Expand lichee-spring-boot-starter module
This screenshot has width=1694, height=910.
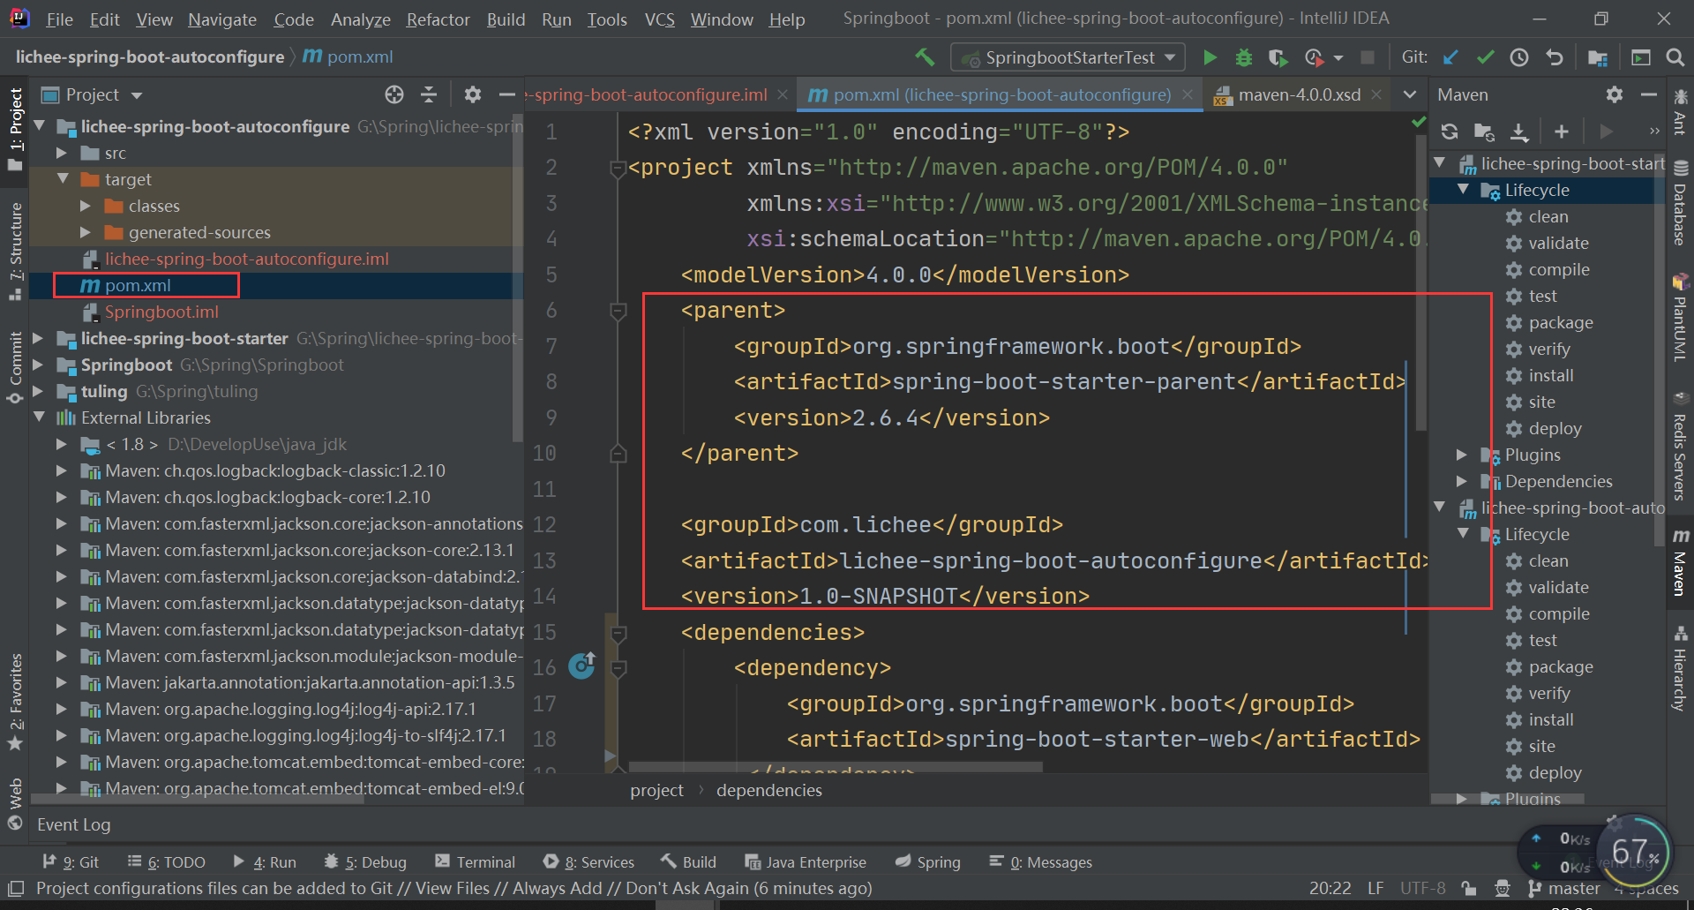click(38, 338)
